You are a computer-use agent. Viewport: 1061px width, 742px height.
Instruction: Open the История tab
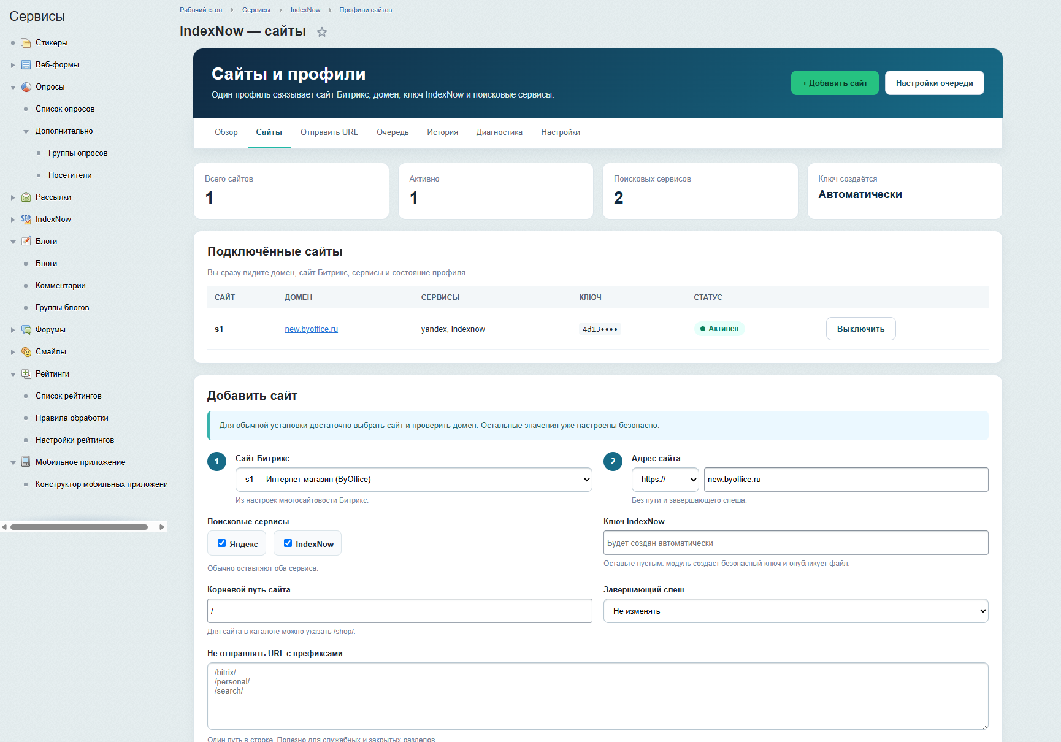pos(443,132)
